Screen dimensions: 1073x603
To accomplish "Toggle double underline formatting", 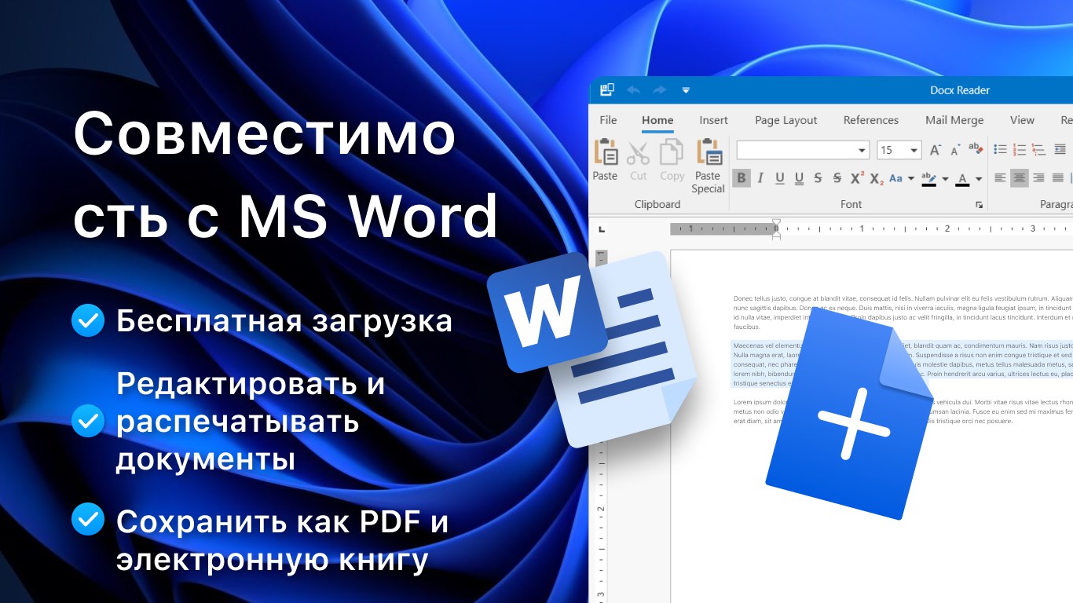I will [x=799, y=178].
